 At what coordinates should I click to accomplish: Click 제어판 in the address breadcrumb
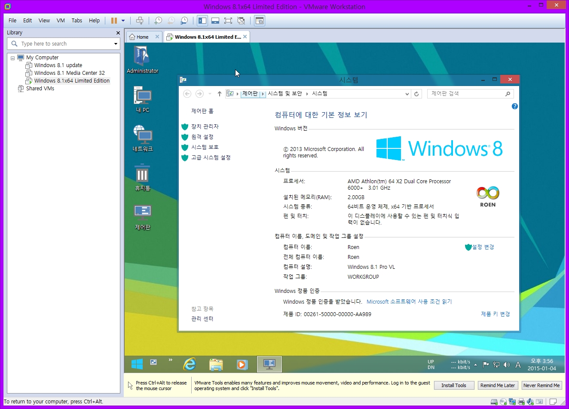coord(250,93)
